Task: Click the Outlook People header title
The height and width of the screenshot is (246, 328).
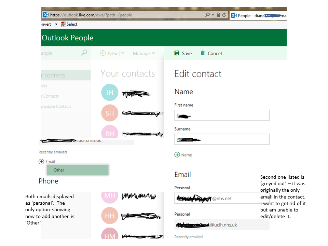Action: click(x=67, y=38)
